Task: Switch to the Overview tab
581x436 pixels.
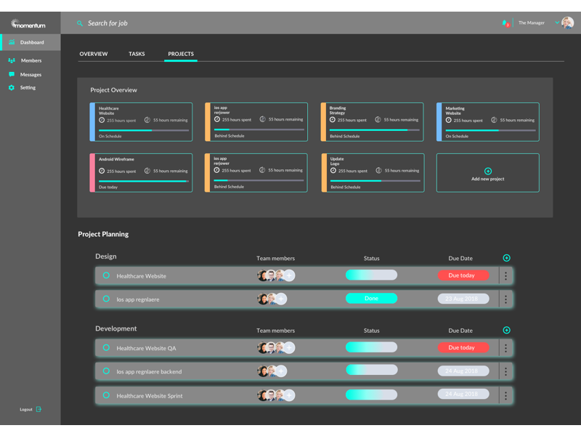Action: (x=93, y=54)
